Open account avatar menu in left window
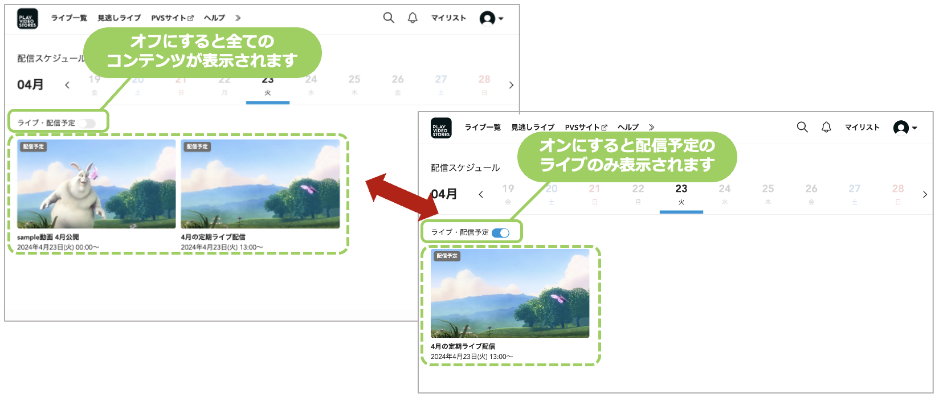 [492, 18]
